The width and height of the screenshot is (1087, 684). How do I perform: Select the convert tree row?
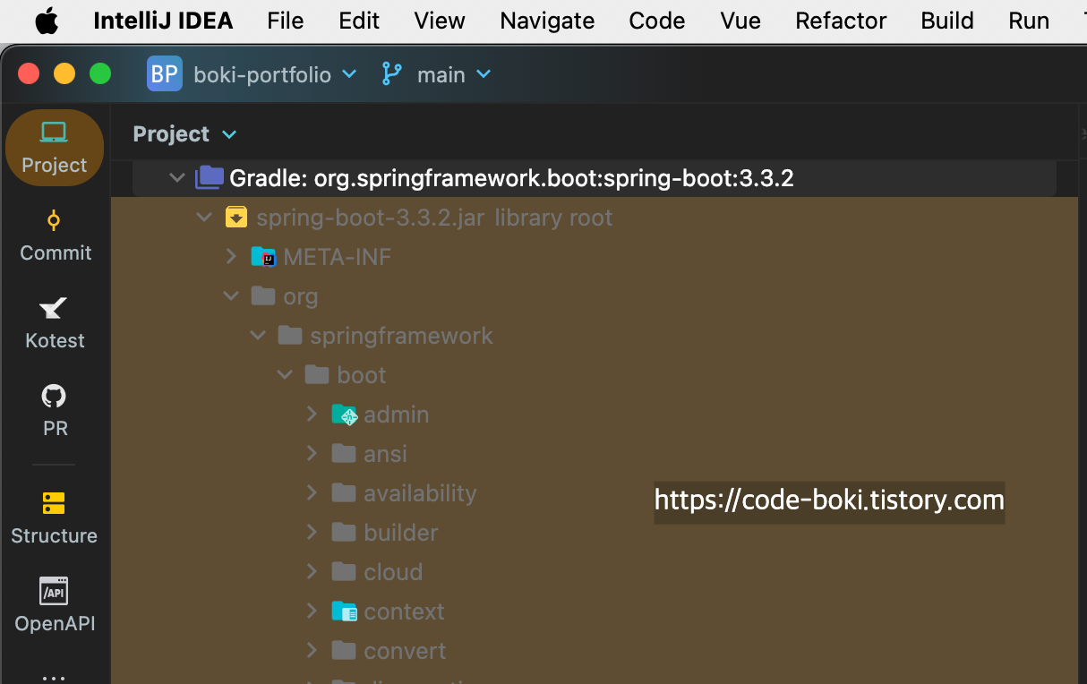click(x=595, y=651)
